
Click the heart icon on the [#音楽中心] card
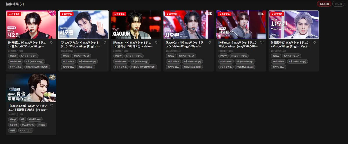point(315,42)
